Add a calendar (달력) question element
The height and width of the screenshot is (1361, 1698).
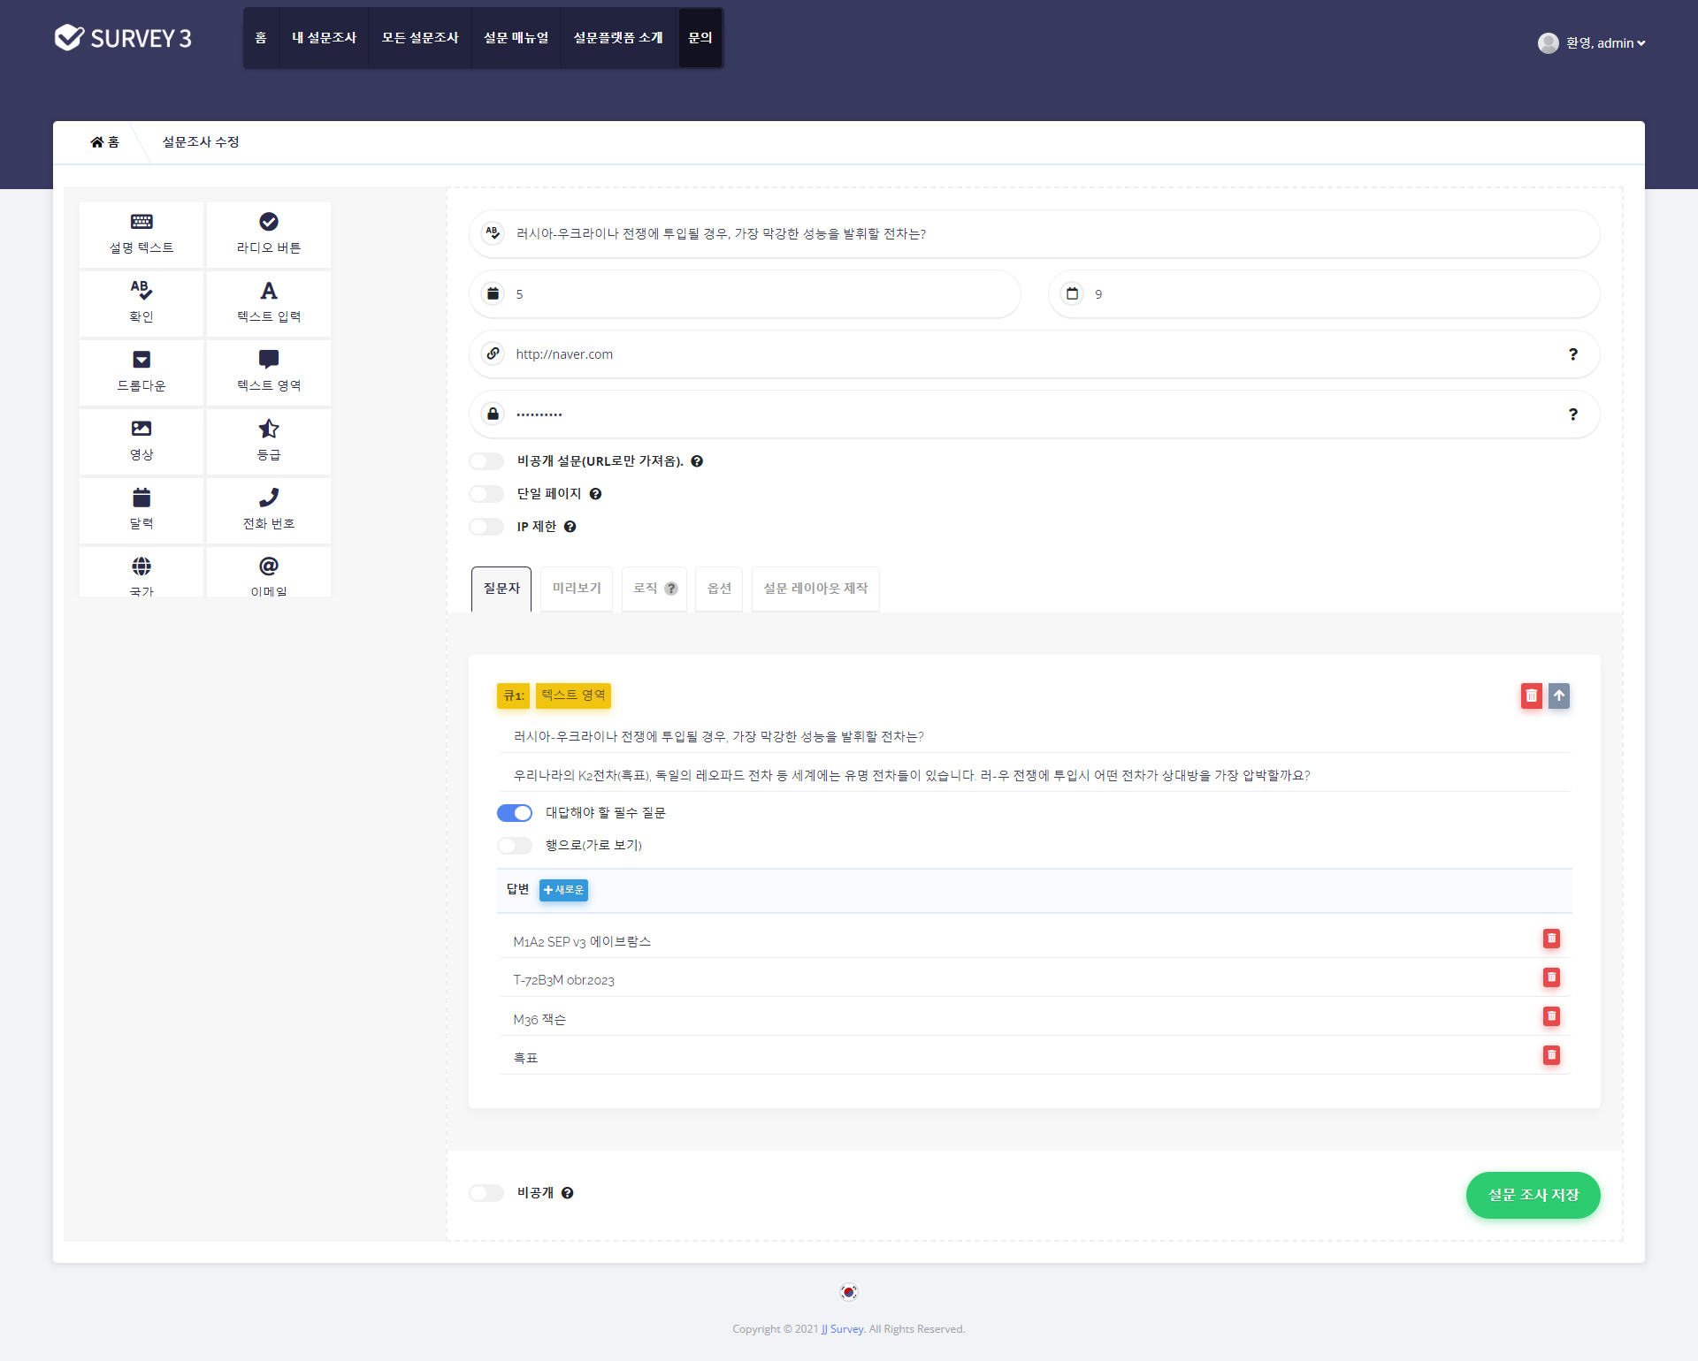141,509
